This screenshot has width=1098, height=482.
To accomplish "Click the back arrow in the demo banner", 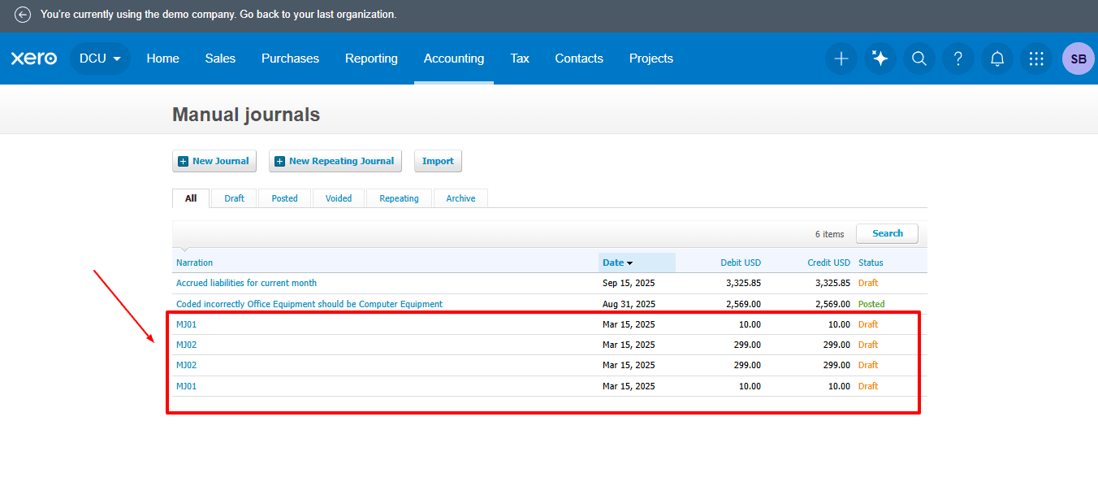I will 21,14.
